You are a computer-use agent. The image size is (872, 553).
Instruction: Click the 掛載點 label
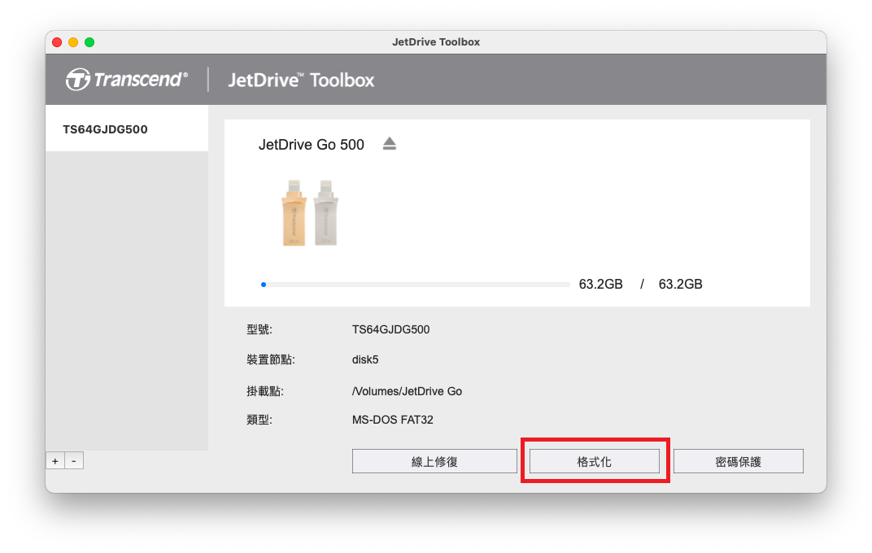pyautogui.click(x=264, y=391)
